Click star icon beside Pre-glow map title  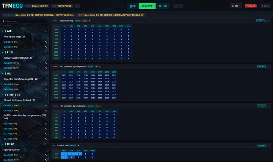pos(79,145)
